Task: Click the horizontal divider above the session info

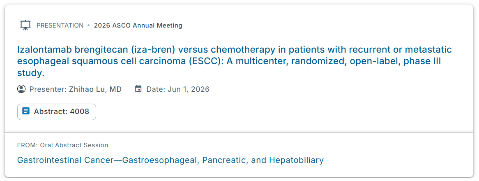Action: [239, 133]
